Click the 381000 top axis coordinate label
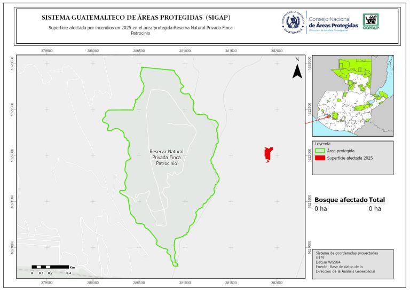 point(185,51)
